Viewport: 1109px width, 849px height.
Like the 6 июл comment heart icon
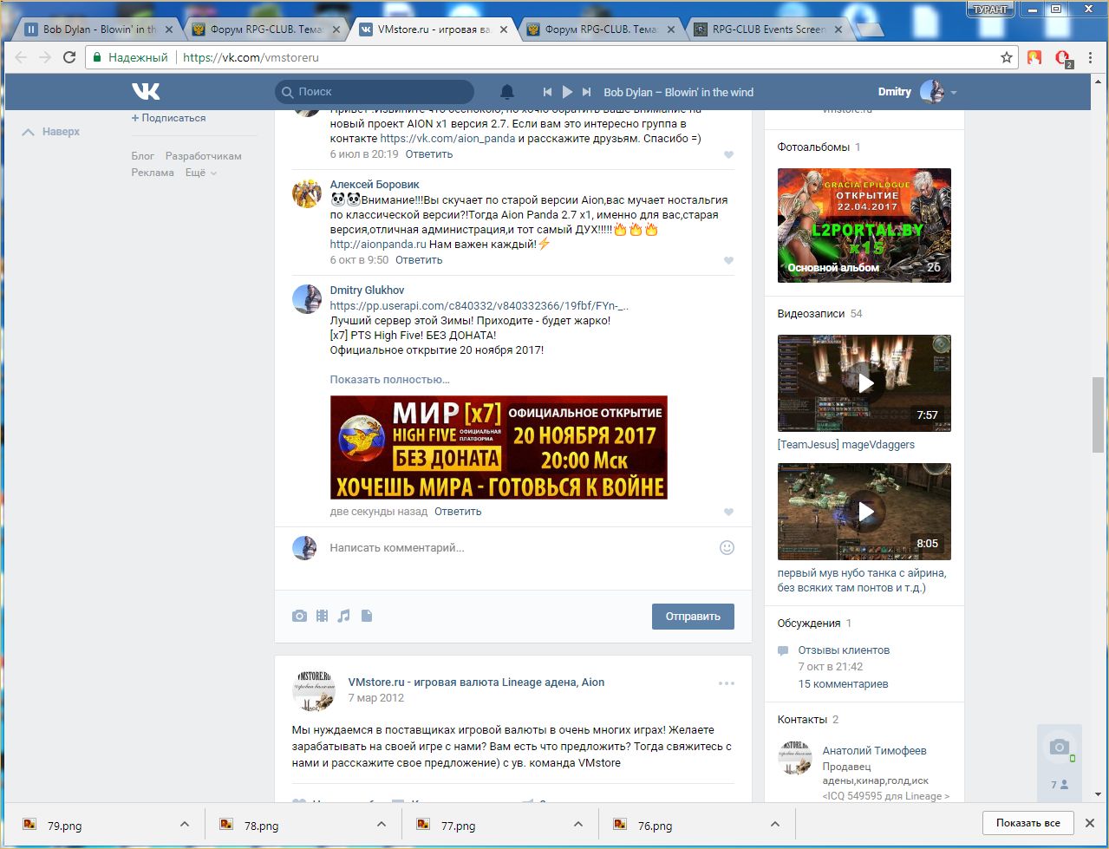tap(728, 154)
